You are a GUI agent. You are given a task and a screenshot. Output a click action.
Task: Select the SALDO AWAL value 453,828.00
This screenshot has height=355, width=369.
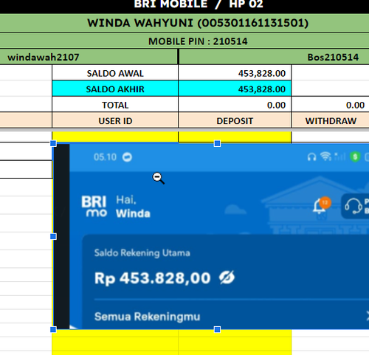tap(235, 73)
